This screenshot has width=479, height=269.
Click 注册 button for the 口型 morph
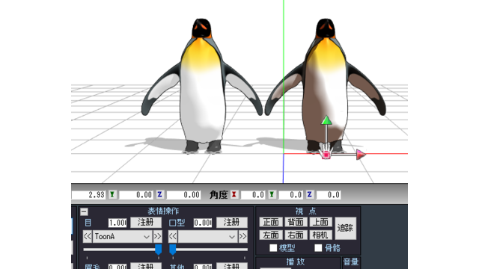(231, 223)
